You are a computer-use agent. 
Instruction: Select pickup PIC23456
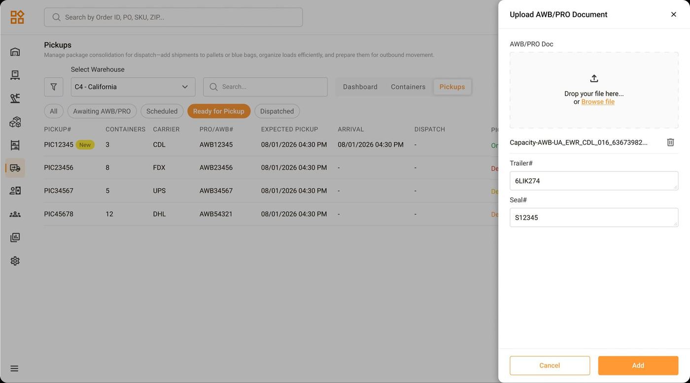[x=59, y=168]
